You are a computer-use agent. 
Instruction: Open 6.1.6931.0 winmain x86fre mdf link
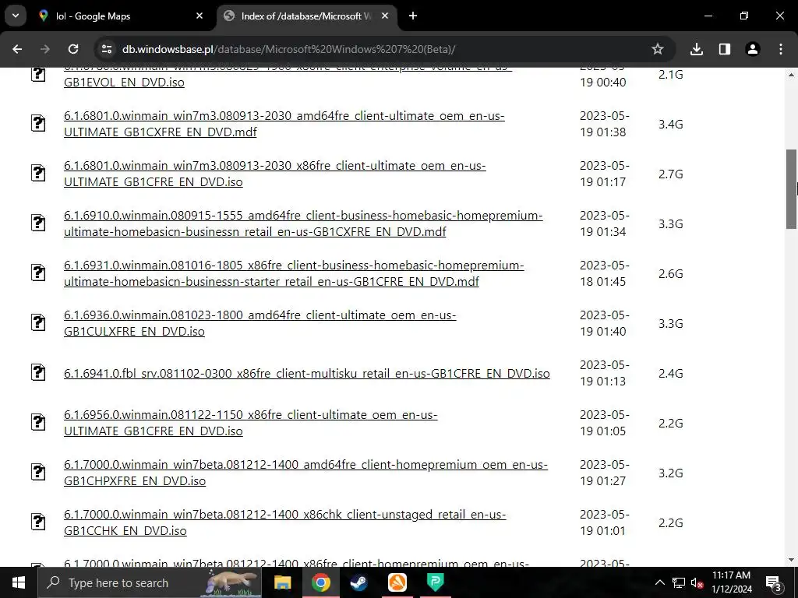click(294, 273)
